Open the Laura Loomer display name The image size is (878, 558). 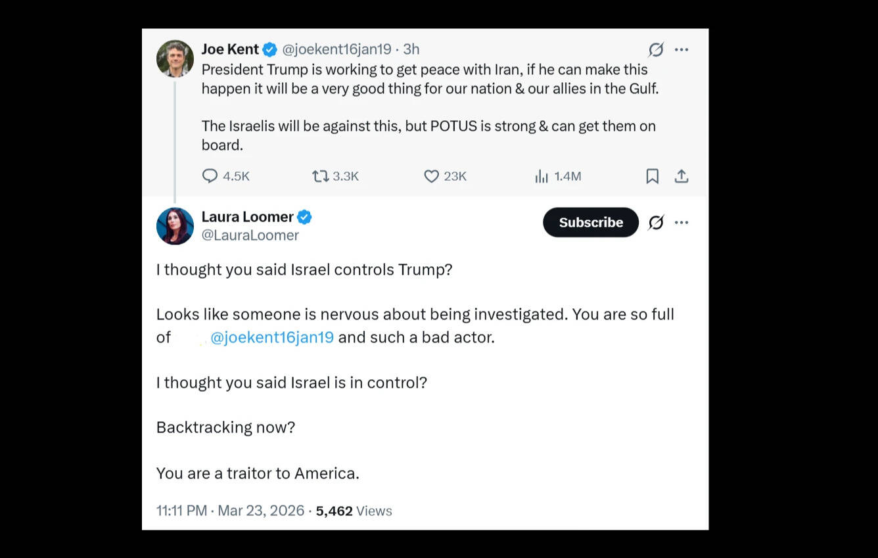247,217
